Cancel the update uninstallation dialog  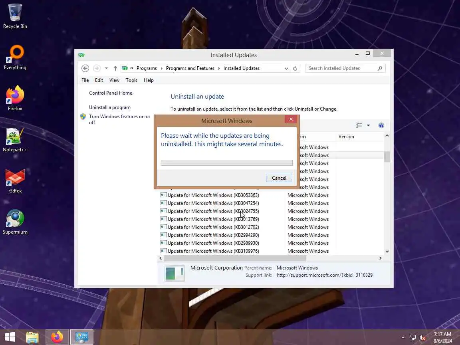click(x=279, y=178)
